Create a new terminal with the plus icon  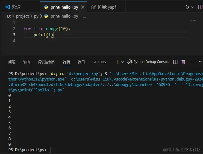tap(117, 62)
